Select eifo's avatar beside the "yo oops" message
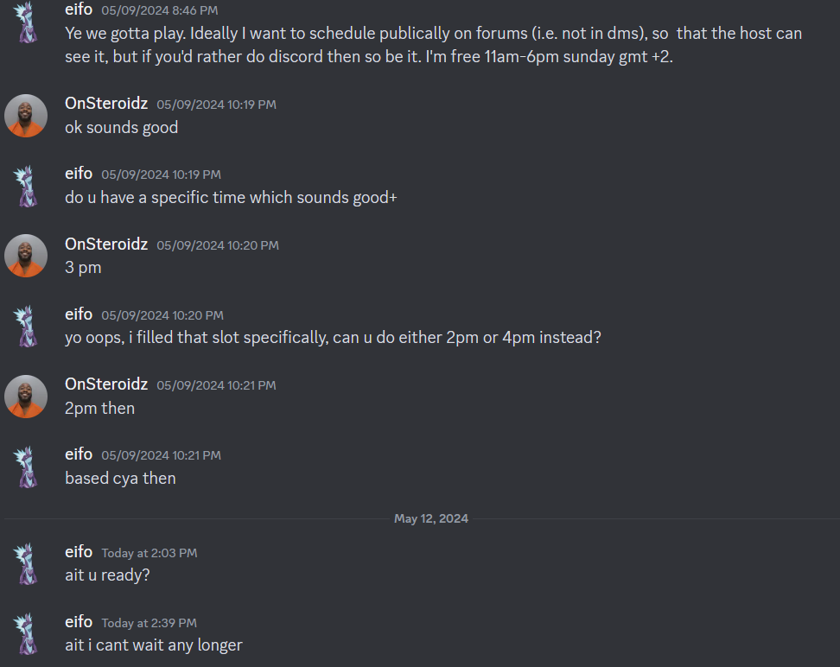The width and height of the screenshot is (840, 667). [x=26, y=326]
